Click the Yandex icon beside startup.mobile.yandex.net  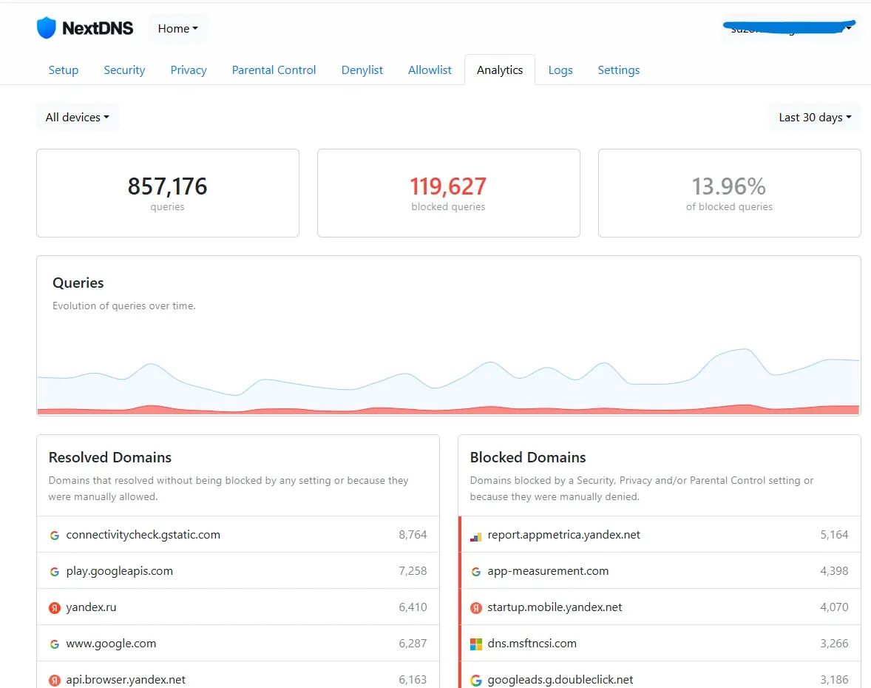click(475, 607)
